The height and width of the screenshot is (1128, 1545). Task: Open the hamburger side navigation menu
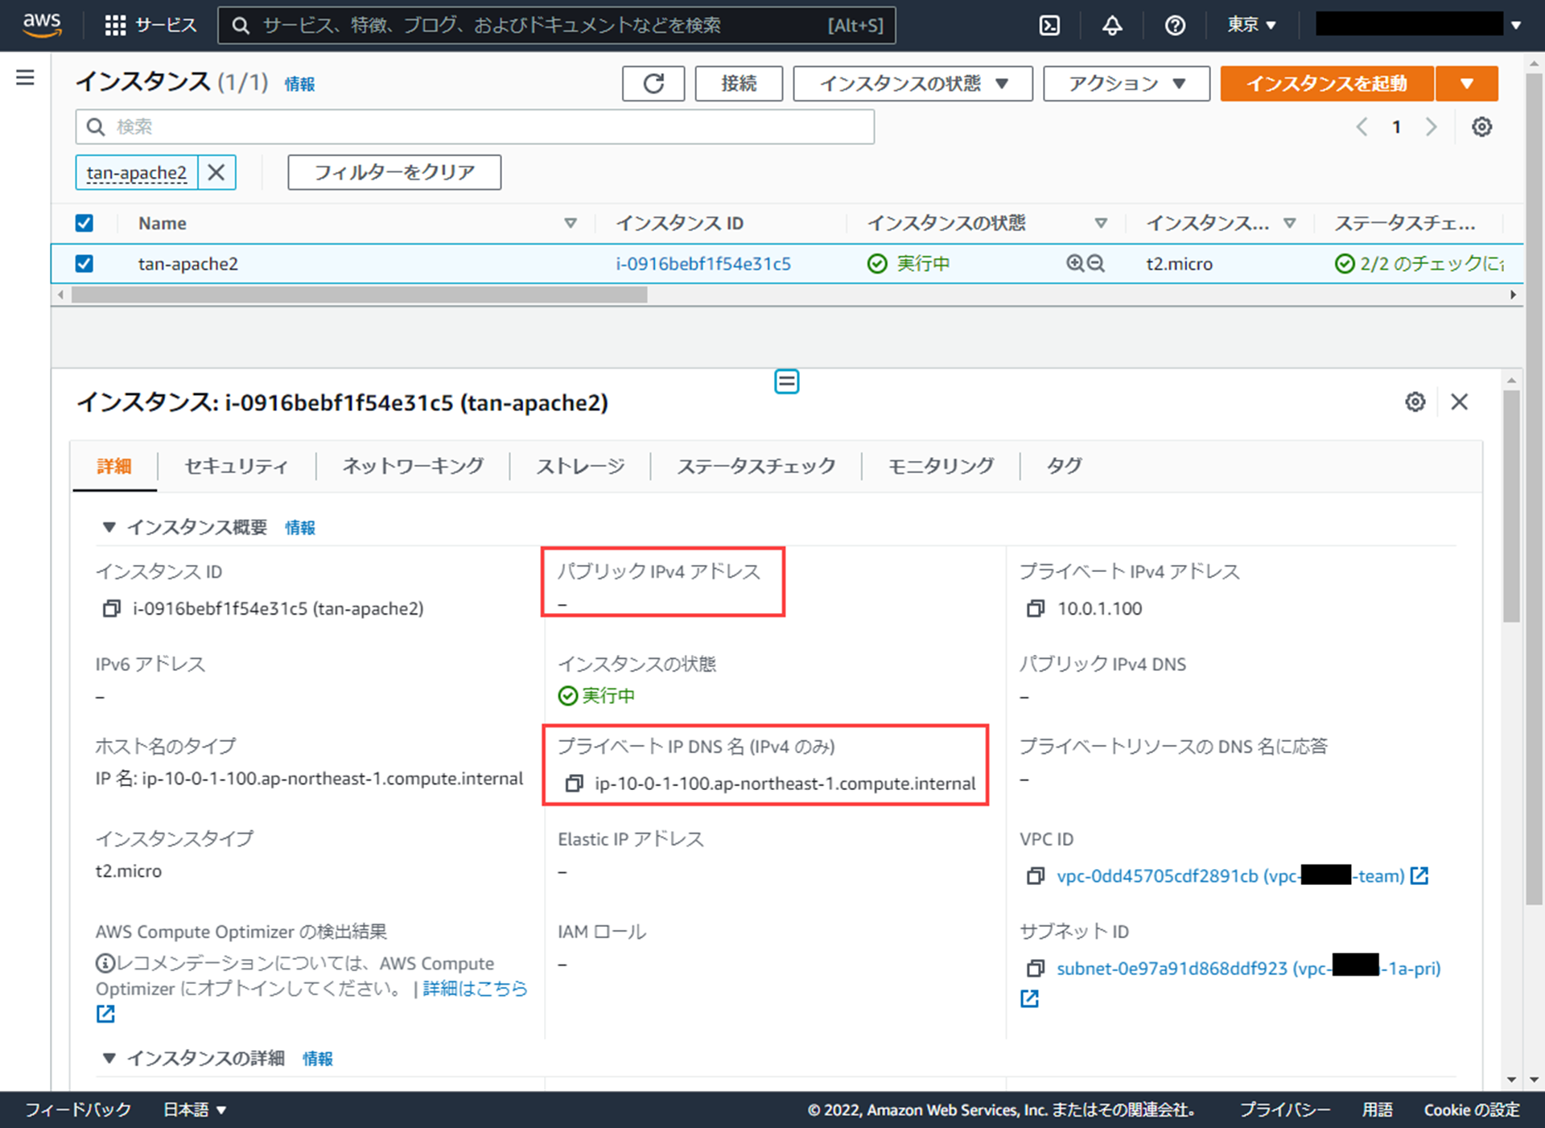point(25,78)
